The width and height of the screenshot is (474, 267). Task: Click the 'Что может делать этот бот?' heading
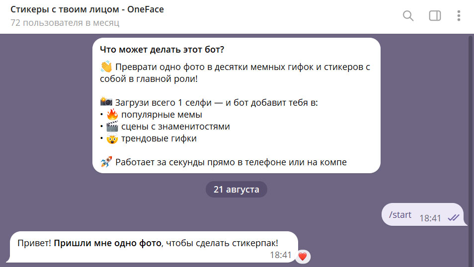162,50
